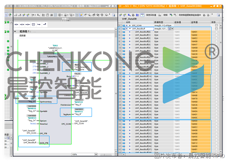Open the data type dropdown for UHF_ReadBuff

[172, 29]
